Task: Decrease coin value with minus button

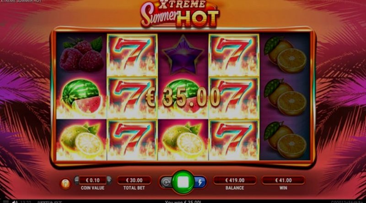Action: coord(76,180)
